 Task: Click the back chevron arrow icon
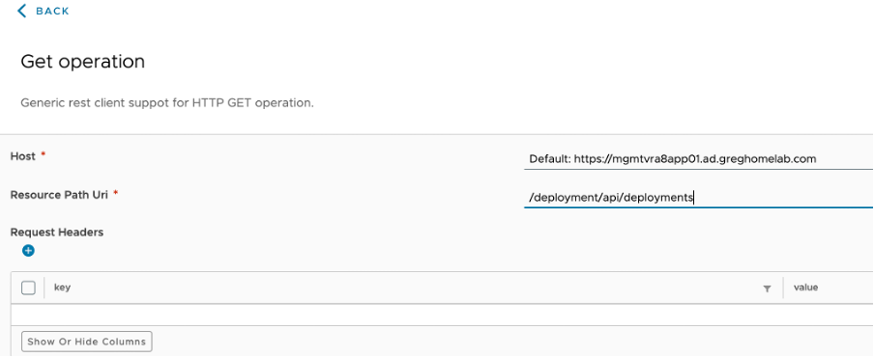coord(21,11)
